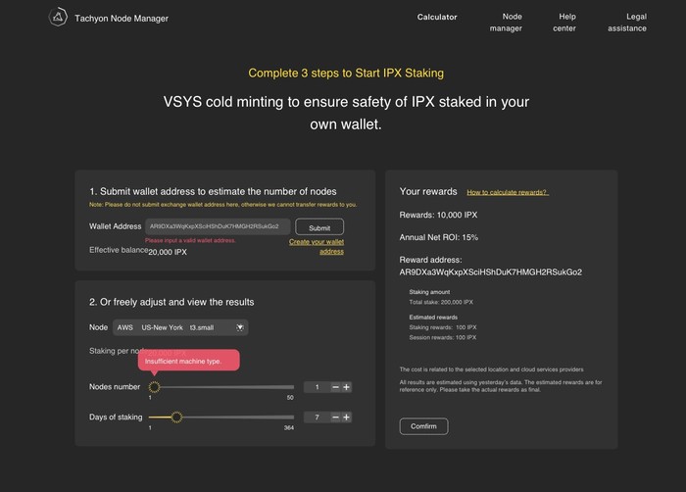The image size is (686, 492).
Task: Click the Rewards: 10,000 IPX text
Action: [x=438, y=215]
